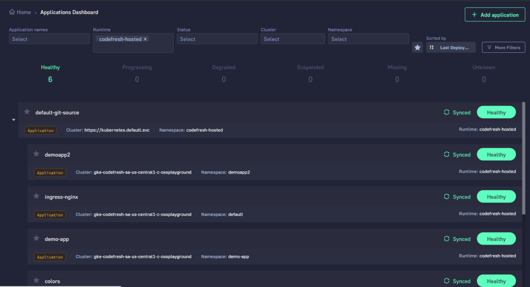The height and width of the screenshot is (287, 530).
Task: Favorite the ingress-nginx application star
Action: 37,196
